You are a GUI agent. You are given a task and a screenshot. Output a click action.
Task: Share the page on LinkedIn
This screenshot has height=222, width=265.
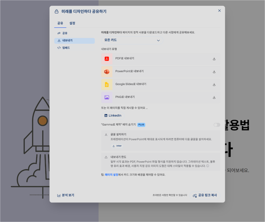click(x=113, y=116)
